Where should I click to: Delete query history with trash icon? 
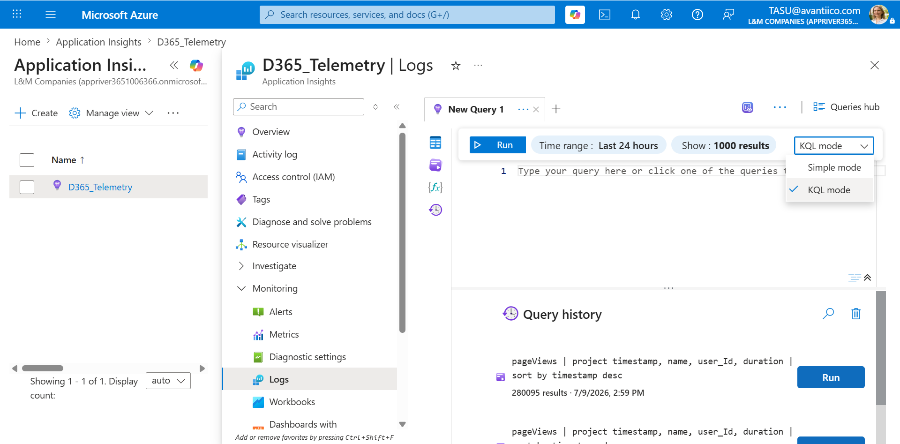point(856,314)
